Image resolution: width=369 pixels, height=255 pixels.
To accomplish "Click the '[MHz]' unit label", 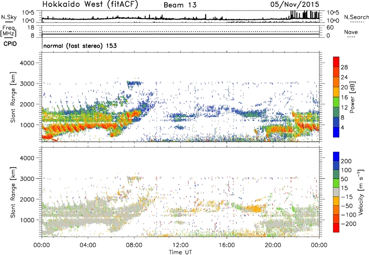I will 8,33.
